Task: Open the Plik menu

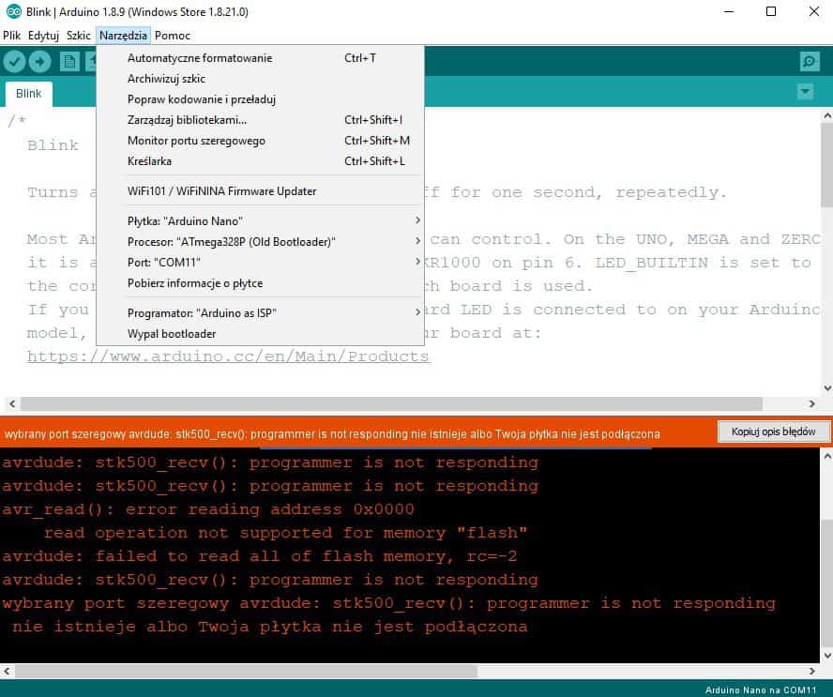Action: coord(11,36)
